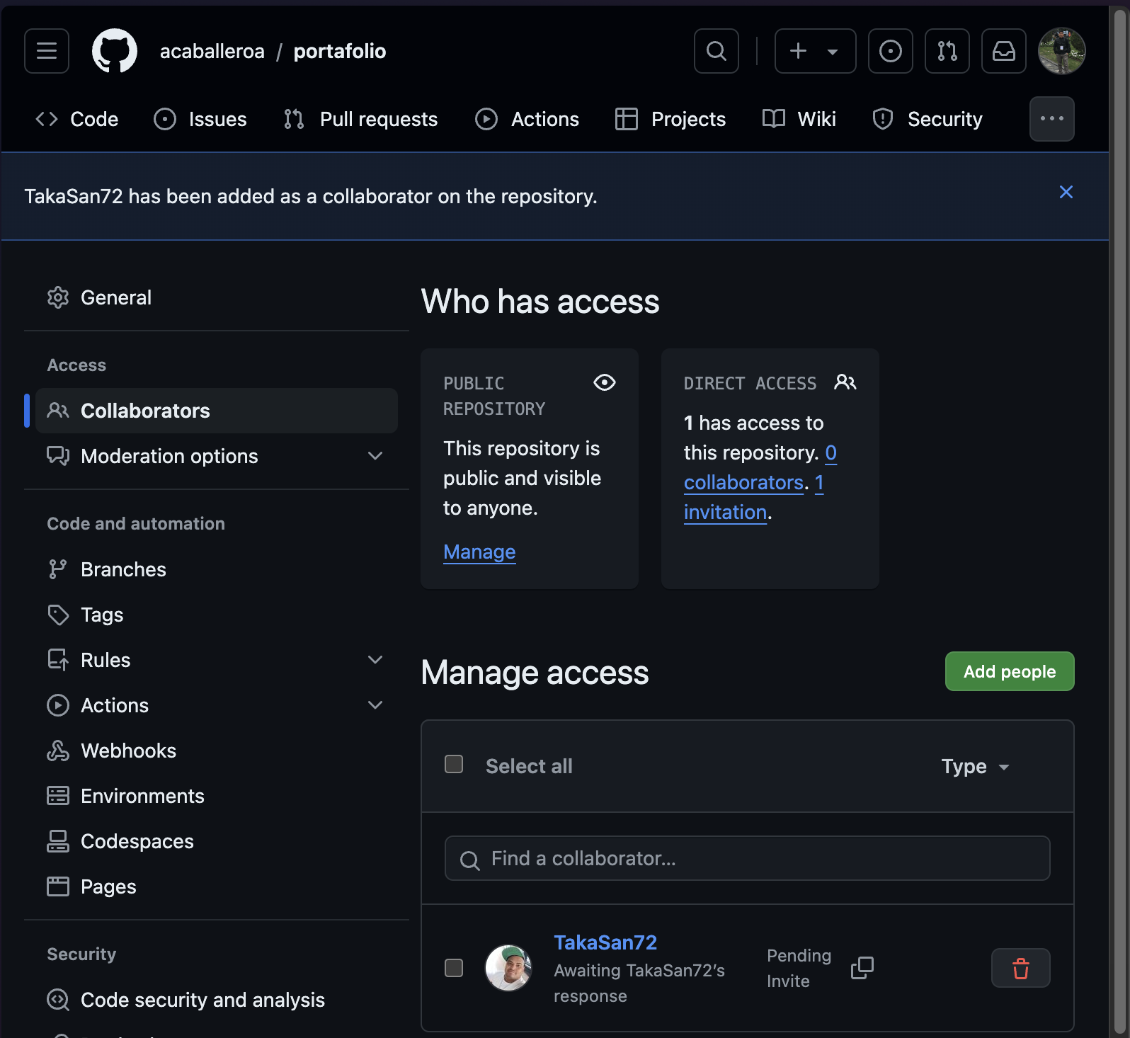Switch to the Pull requests tab
1130x1038 pixels.
[360, 119]
